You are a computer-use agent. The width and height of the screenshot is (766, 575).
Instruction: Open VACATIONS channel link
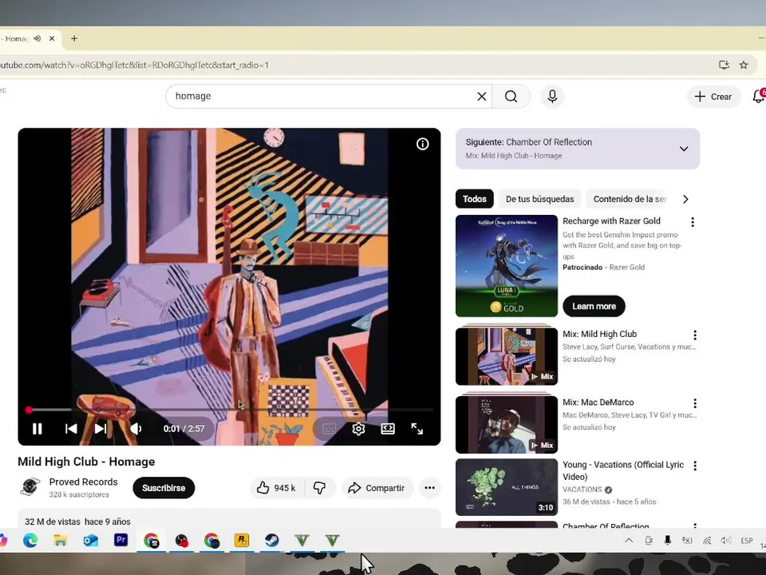582,490
